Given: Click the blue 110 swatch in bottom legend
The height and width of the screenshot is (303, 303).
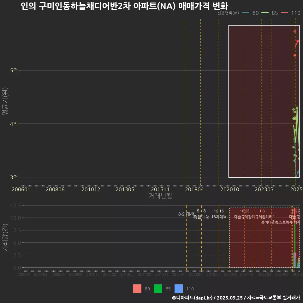Looking at the screenshot, I should click(x=179, y=288).
